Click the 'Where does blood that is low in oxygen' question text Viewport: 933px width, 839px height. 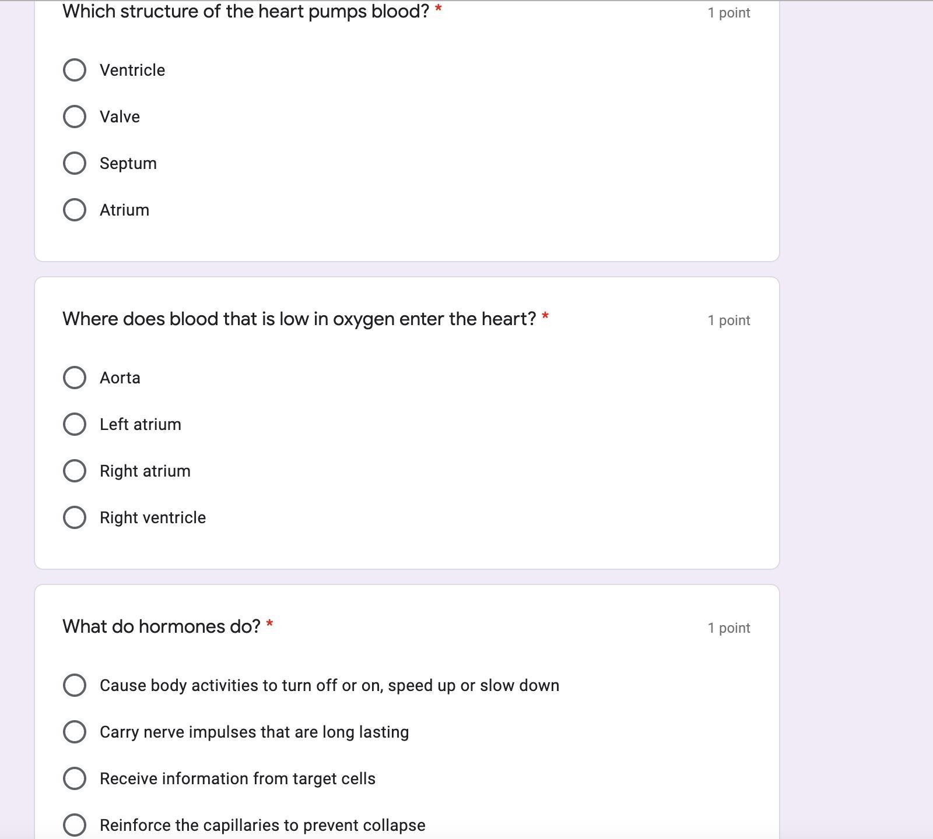(x=299, y=319)
